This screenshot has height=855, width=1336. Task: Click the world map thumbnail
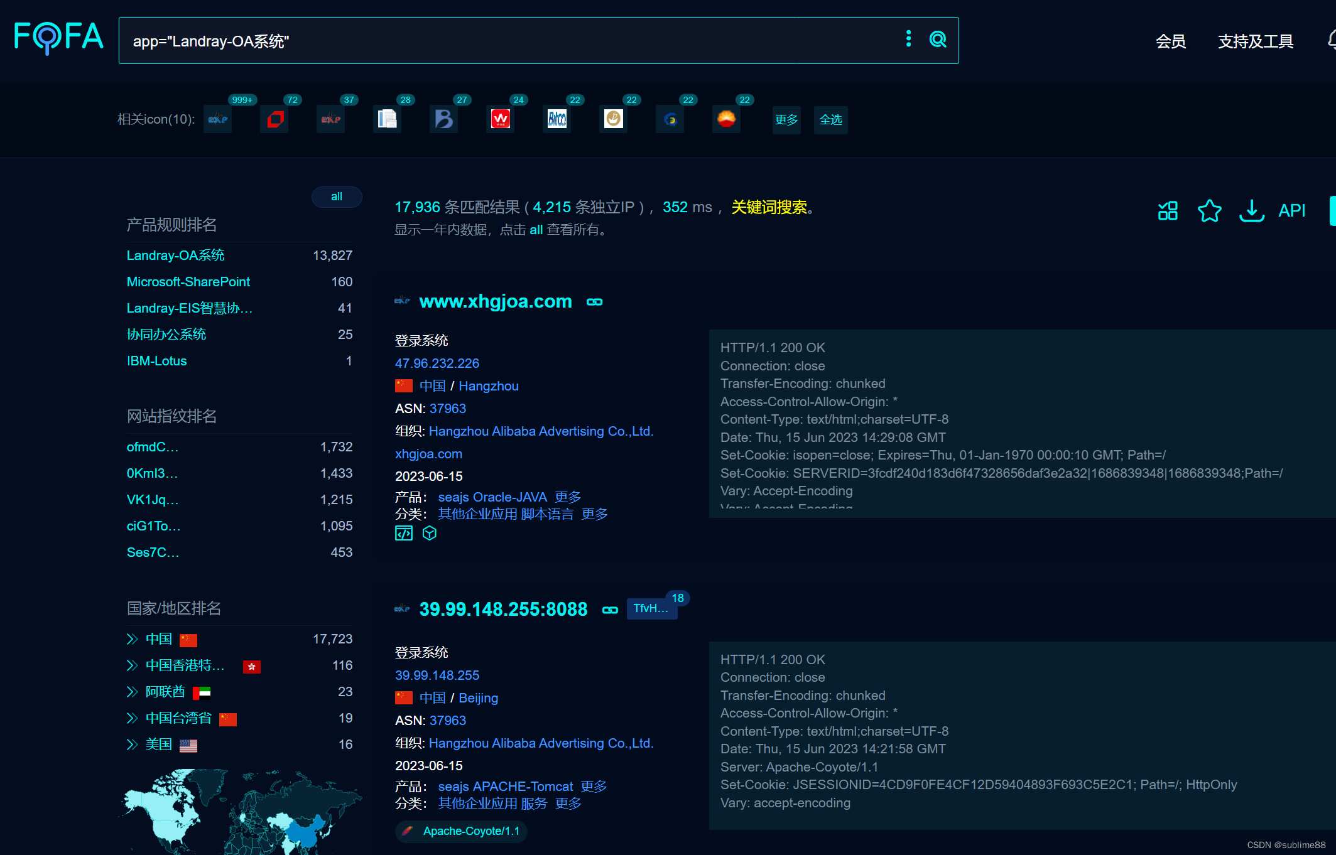click(x=240, y=811)
